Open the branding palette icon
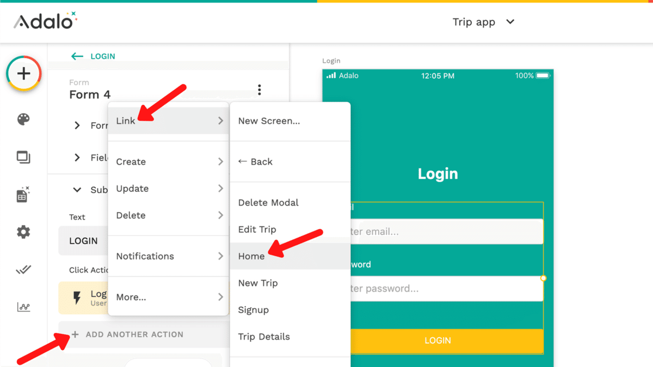Screen dimensions: 653x367 coord(23,120)
